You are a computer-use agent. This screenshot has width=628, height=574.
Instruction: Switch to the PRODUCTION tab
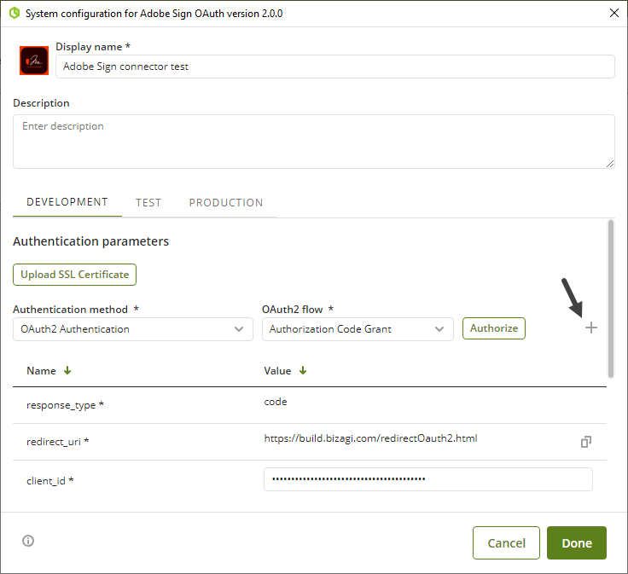coord(226,202)
